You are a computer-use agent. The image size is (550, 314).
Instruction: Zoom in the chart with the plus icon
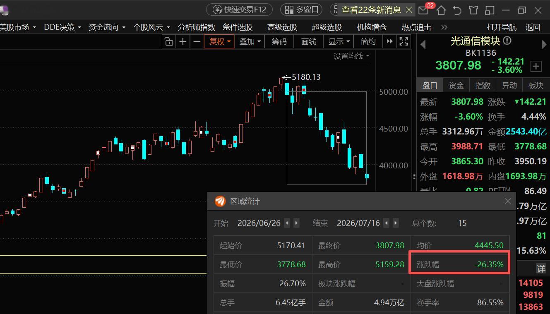183,41
